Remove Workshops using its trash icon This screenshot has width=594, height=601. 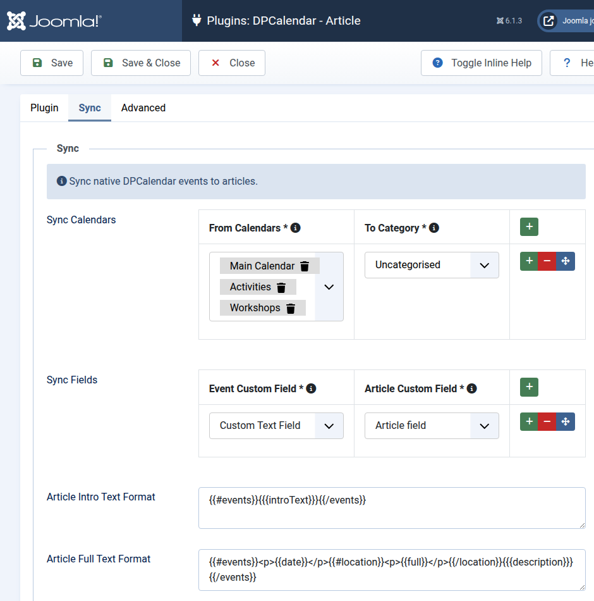(x=291, y=308)
